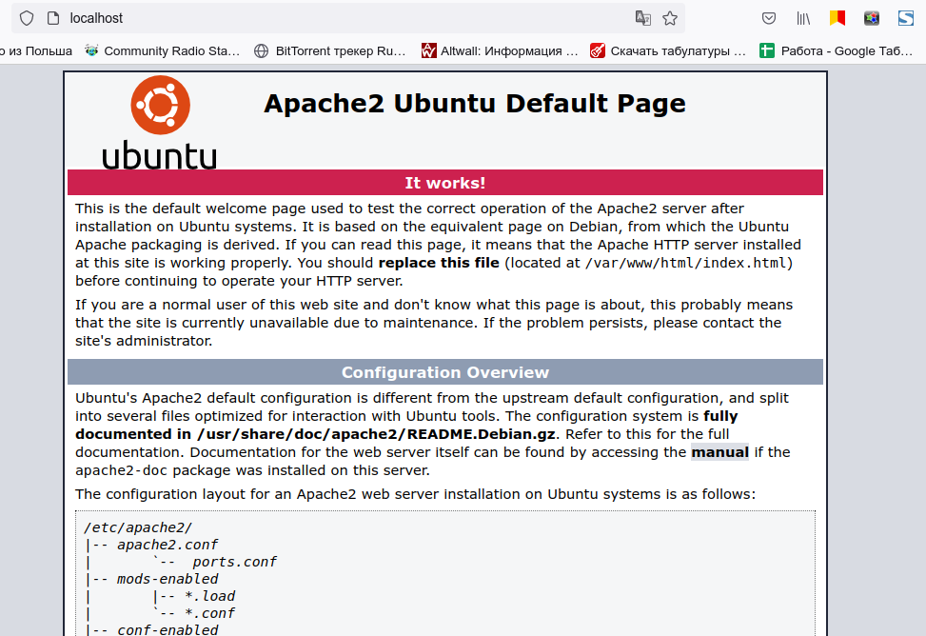Screen dimensions: 926x636
Task: Bookmark this page with the star icon
Action: pos(670,18)
